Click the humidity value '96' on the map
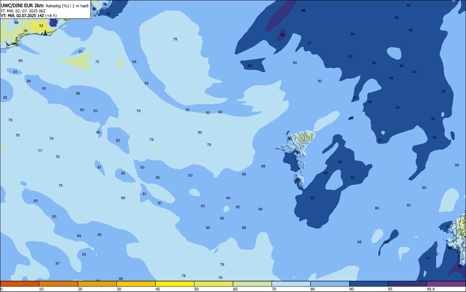Image resolution: width=466 pixels, height=292 pixels. (x=283, y=35)
